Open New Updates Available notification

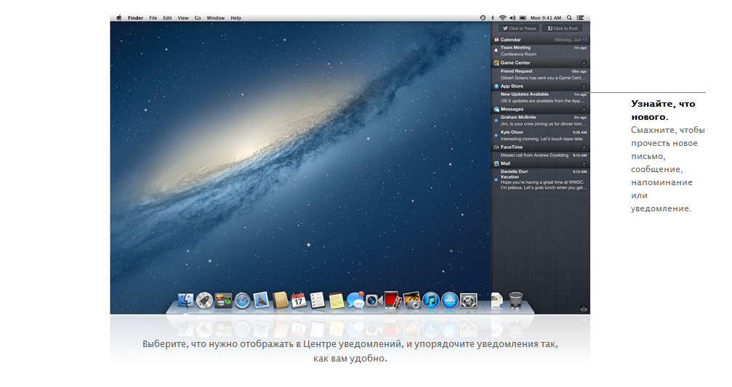tap(541, 97)
